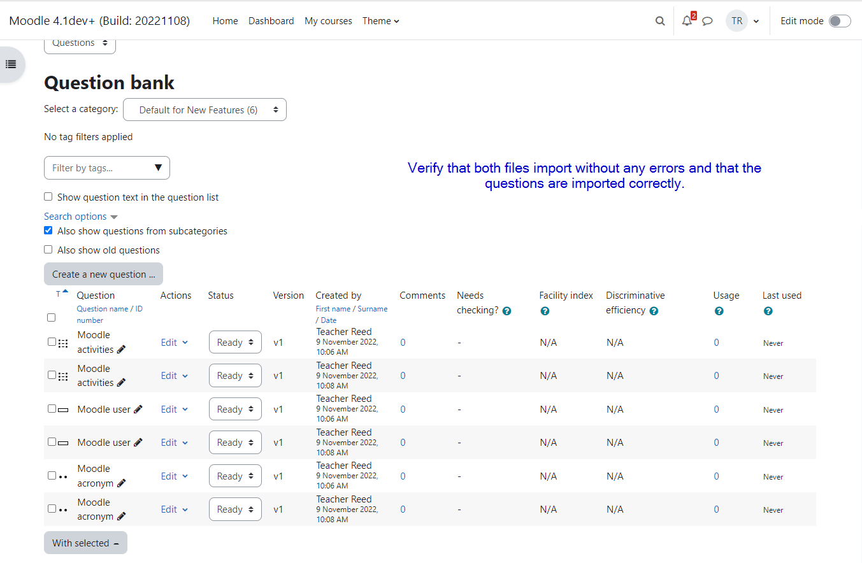Click help icon under Usage column

point(719,311)
